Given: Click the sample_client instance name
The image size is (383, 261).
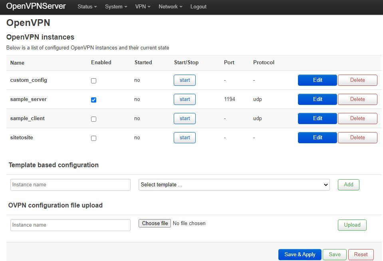Looking at the screenshot, I should [x=27, y=119].
